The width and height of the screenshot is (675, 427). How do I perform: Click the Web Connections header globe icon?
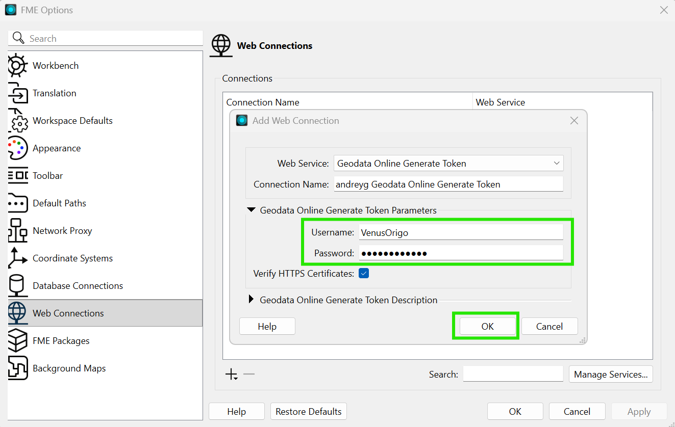(x=221, y=45)
